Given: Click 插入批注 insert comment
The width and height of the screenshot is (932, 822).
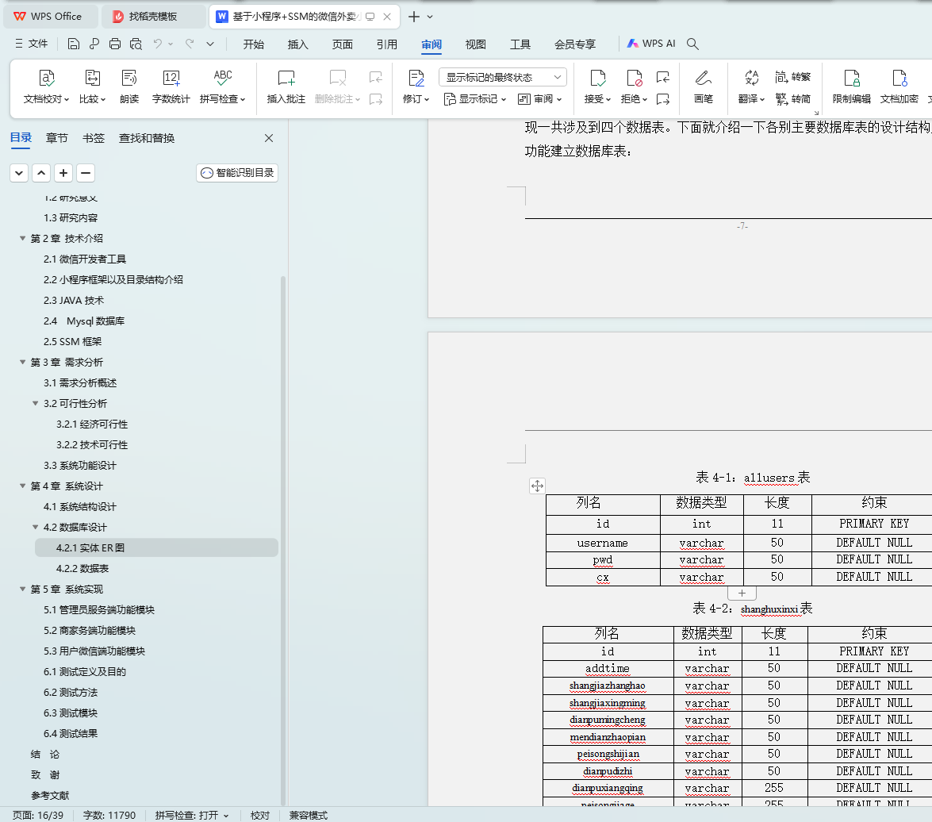Looking at the screenshot, I should coord(286,86).
